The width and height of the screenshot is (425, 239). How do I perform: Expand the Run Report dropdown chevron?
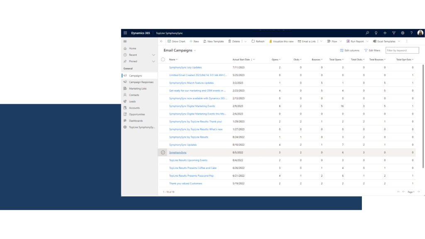click(x=367, y=41)
